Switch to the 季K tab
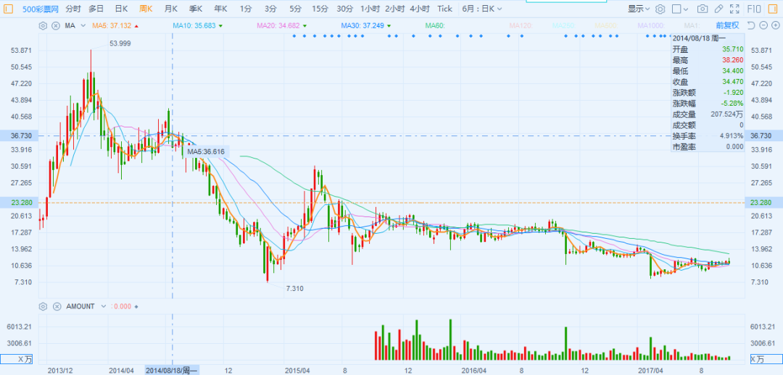The height and width of the screenshot is (375, 783). point(196,9)
